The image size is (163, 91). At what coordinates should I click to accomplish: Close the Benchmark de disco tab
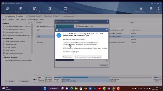point(60,16)
